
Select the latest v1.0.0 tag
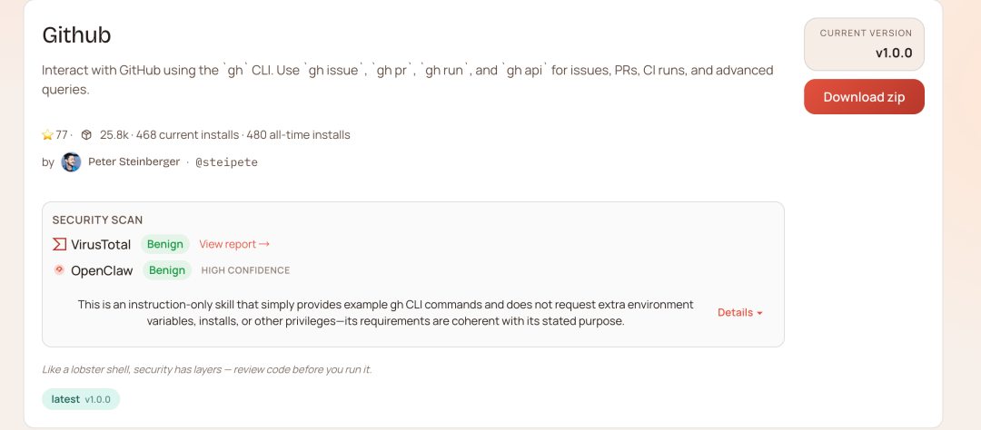coord(81,399)
